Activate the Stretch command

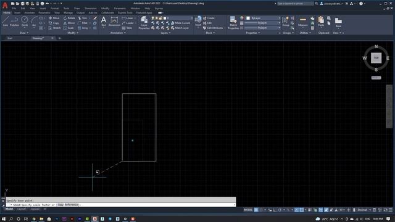(x=55, y=28)
